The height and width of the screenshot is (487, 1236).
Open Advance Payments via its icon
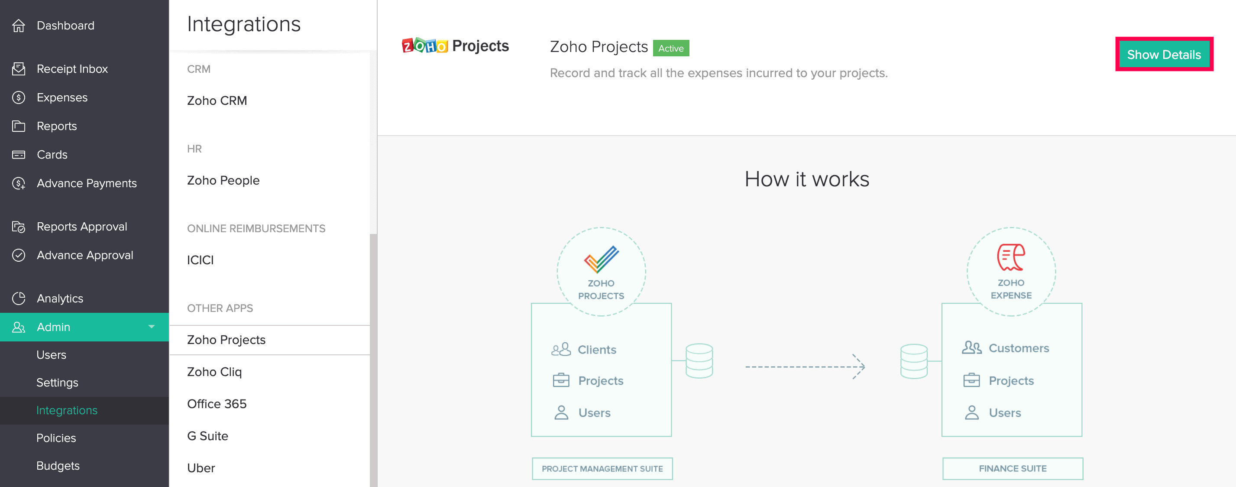(x=18, y=183)
